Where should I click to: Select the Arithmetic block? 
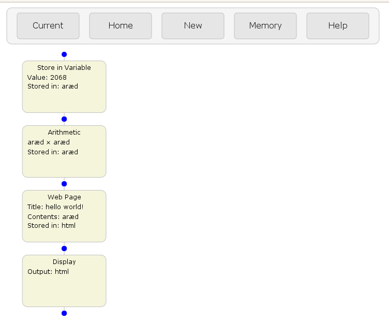(64, 152)
